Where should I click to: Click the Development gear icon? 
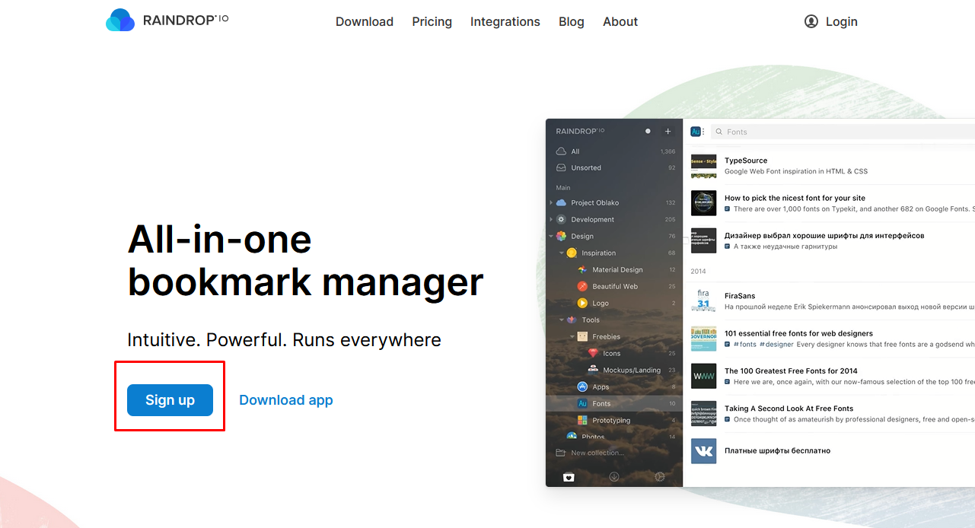tap(561, 219)
